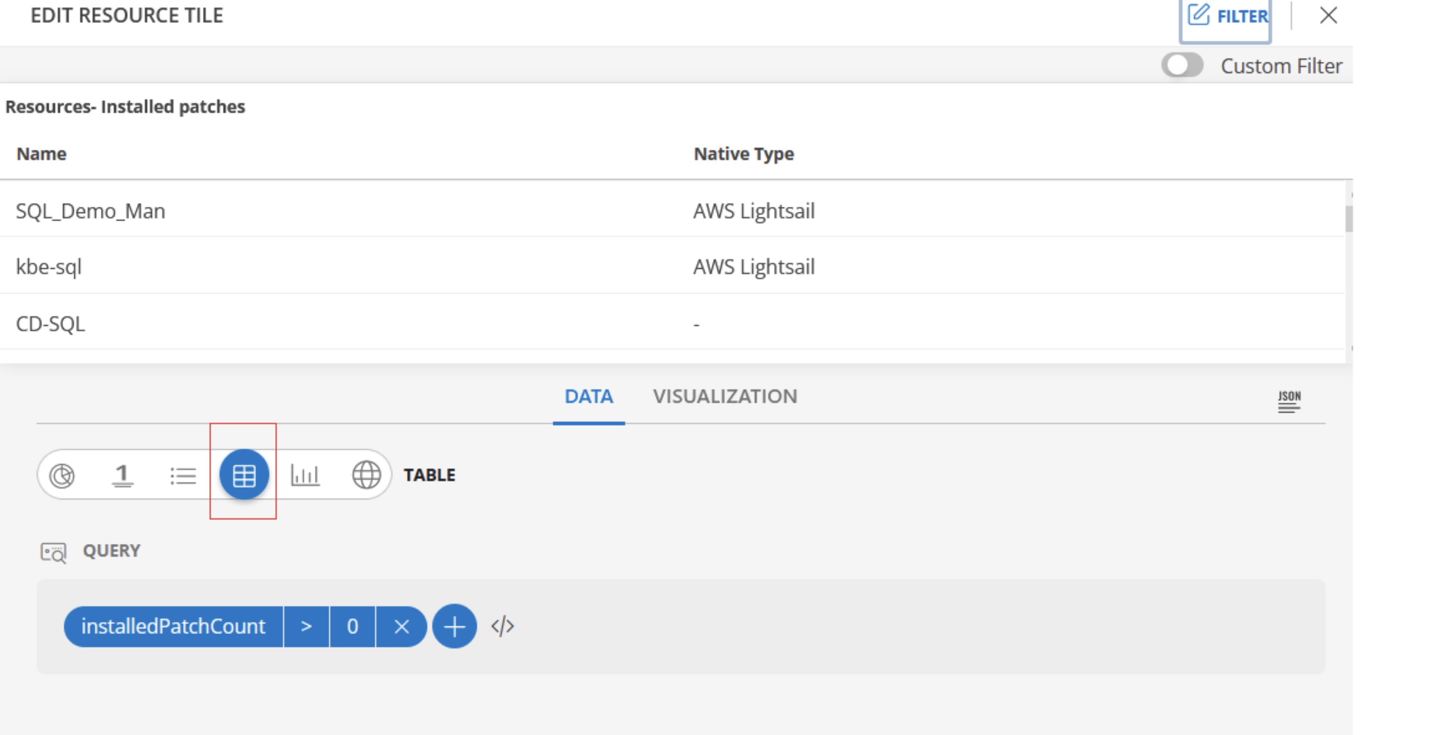Select the table view icon
Viewport: 1441px width, 735px height.
(244, 475)
